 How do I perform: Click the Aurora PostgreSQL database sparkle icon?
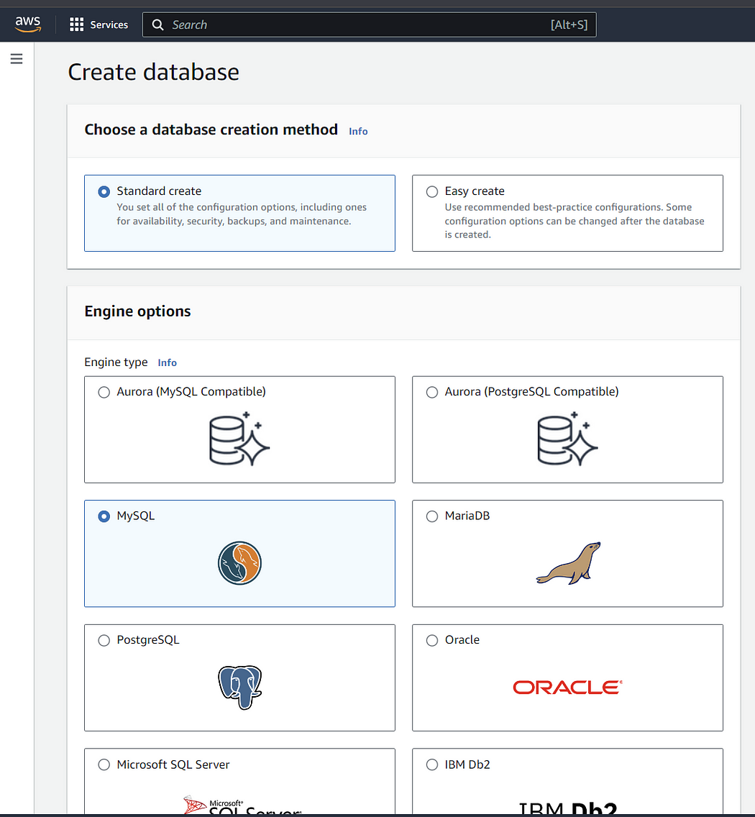[567, 438]
